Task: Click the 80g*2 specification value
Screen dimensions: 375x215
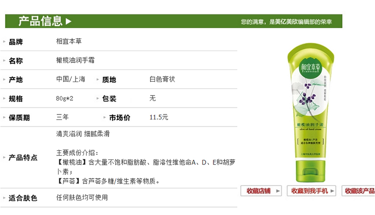Action: point(64,98)
